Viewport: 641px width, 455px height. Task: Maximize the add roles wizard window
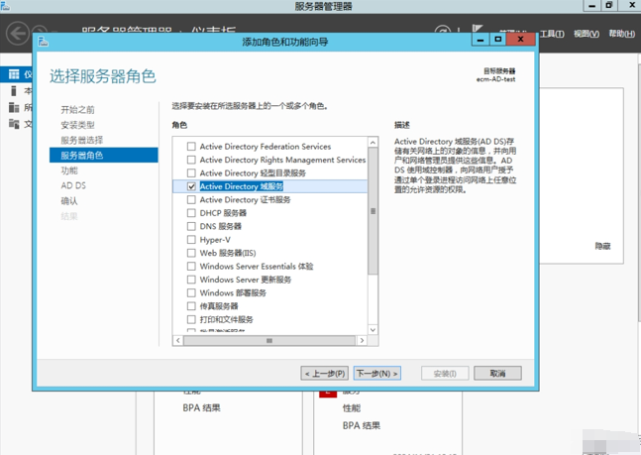[x=497, y=40]
